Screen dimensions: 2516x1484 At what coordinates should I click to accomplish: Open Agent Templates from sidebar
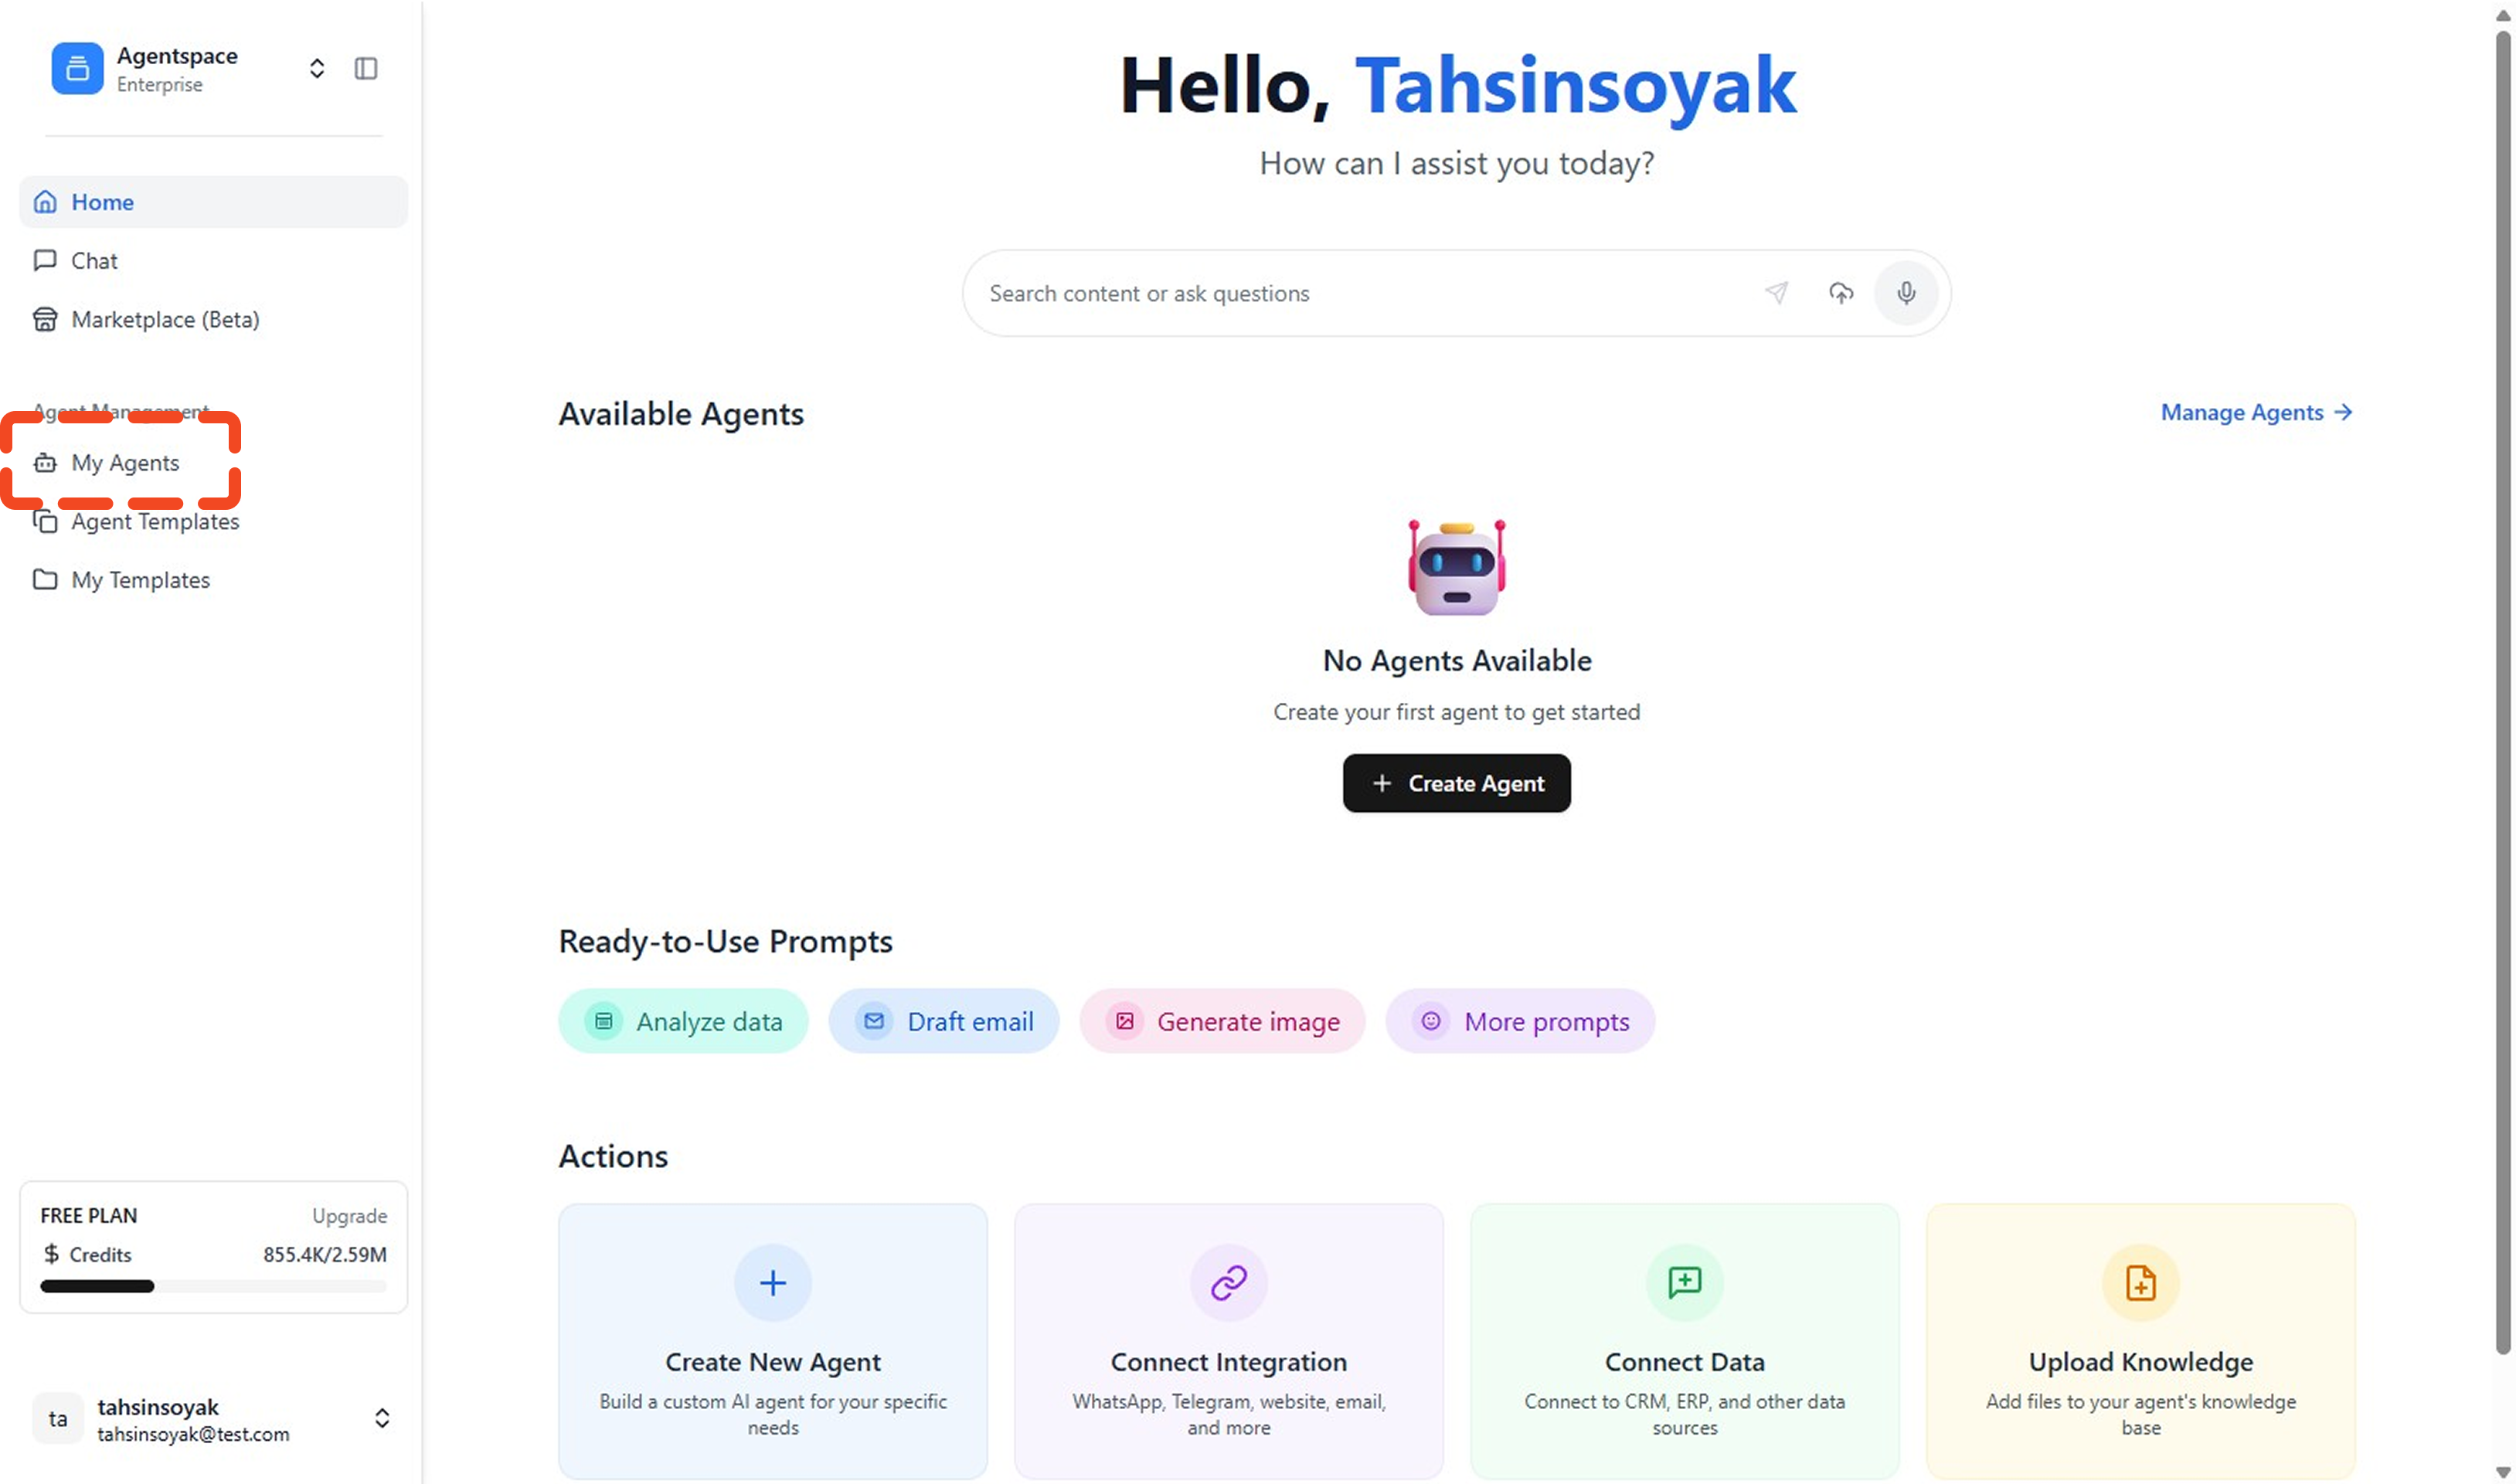[155, 522]
